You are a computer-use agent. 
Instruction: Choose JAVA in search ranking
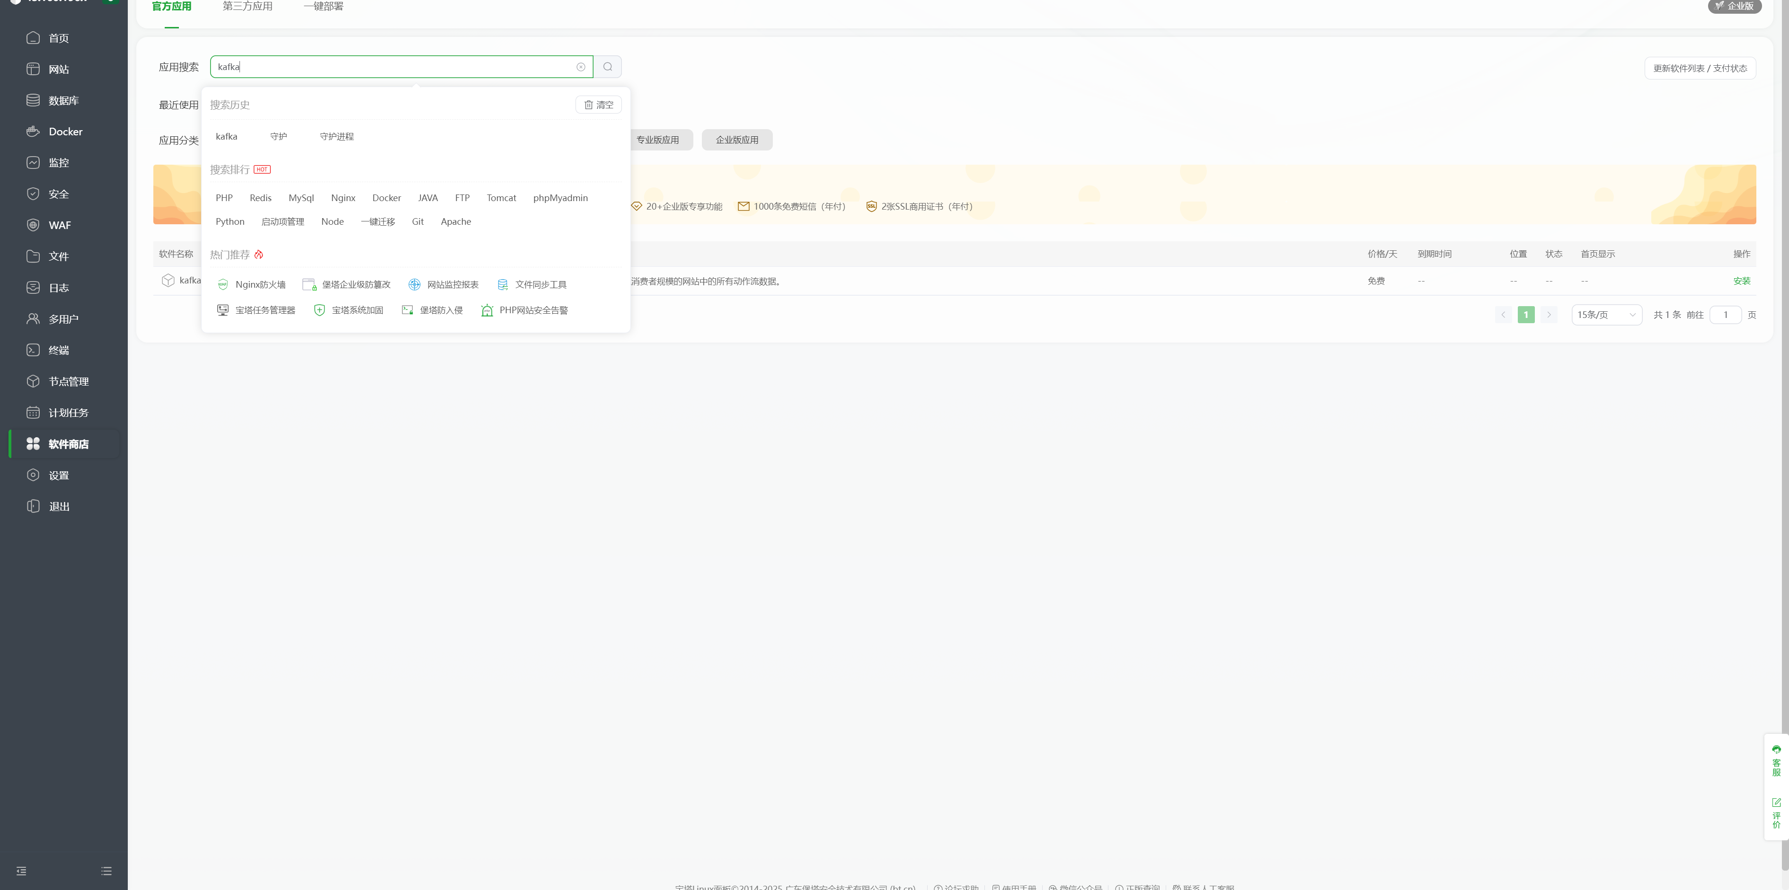tap(428, 198)
